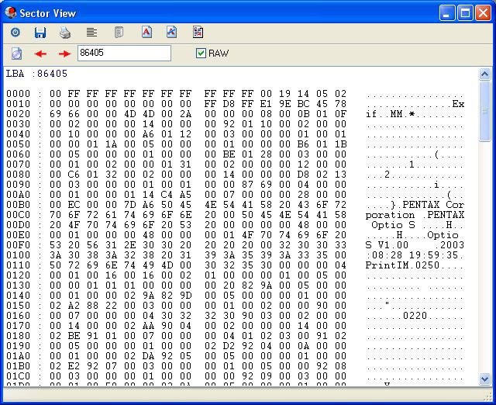Click offset label '0160'

click(x=19, y=316)
